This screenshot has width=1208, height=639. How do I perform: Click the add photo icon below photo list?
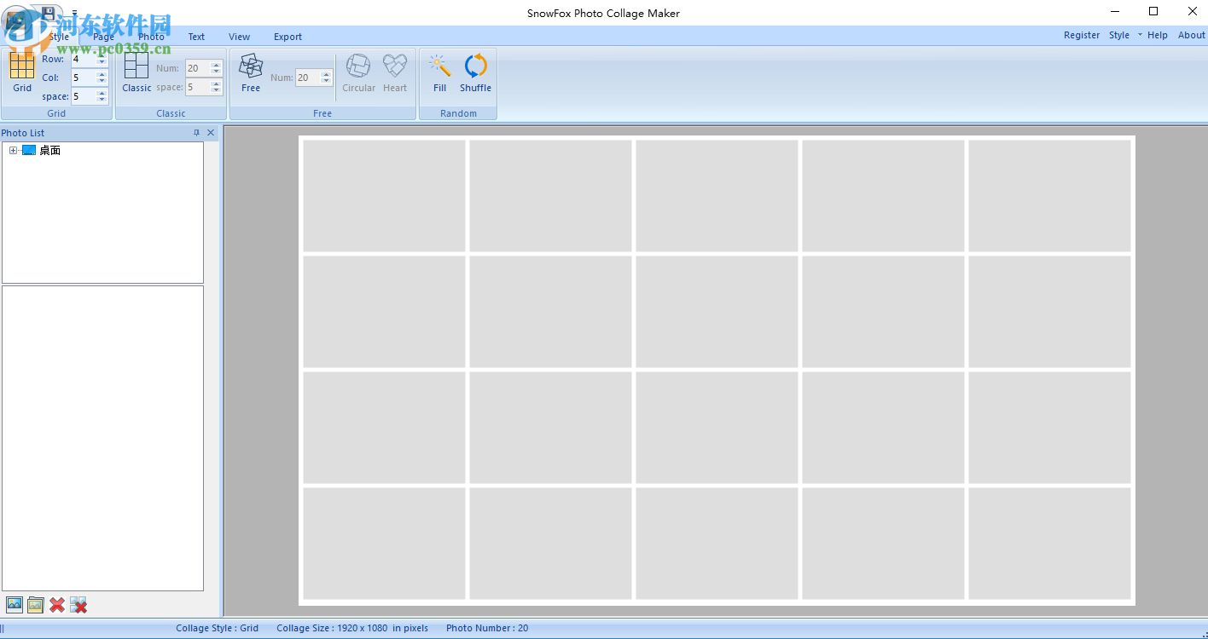(x=14, y=605)
